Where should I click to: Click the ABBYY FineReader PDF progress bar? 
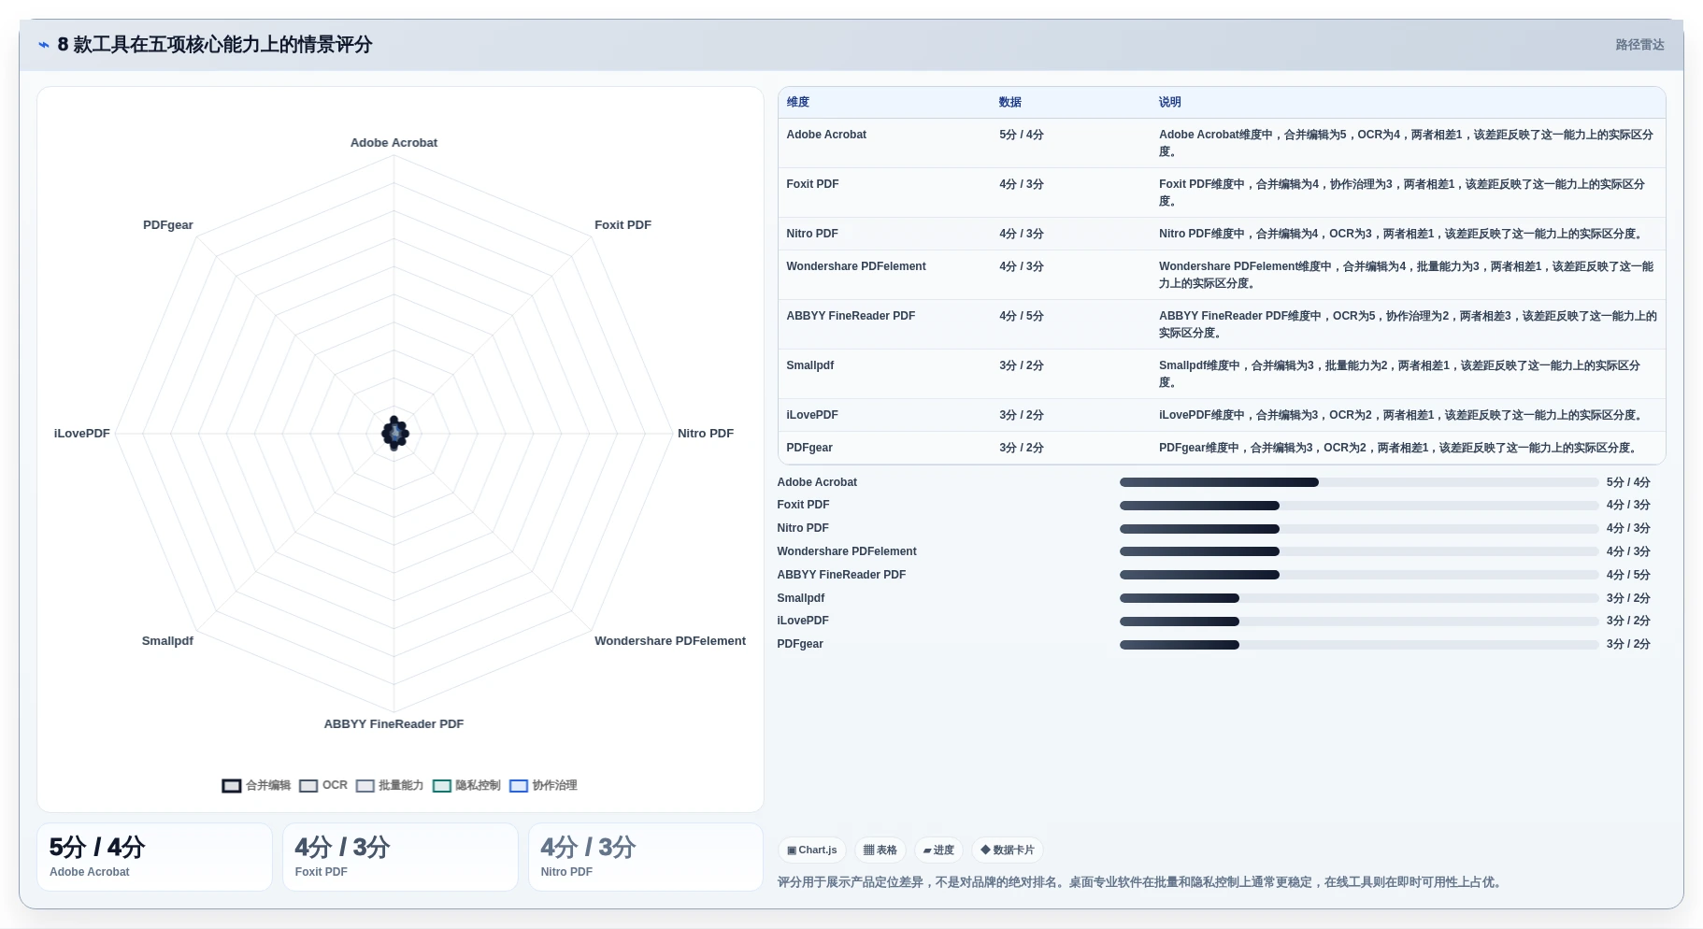pyautogui.click(x=1359, y=575)
